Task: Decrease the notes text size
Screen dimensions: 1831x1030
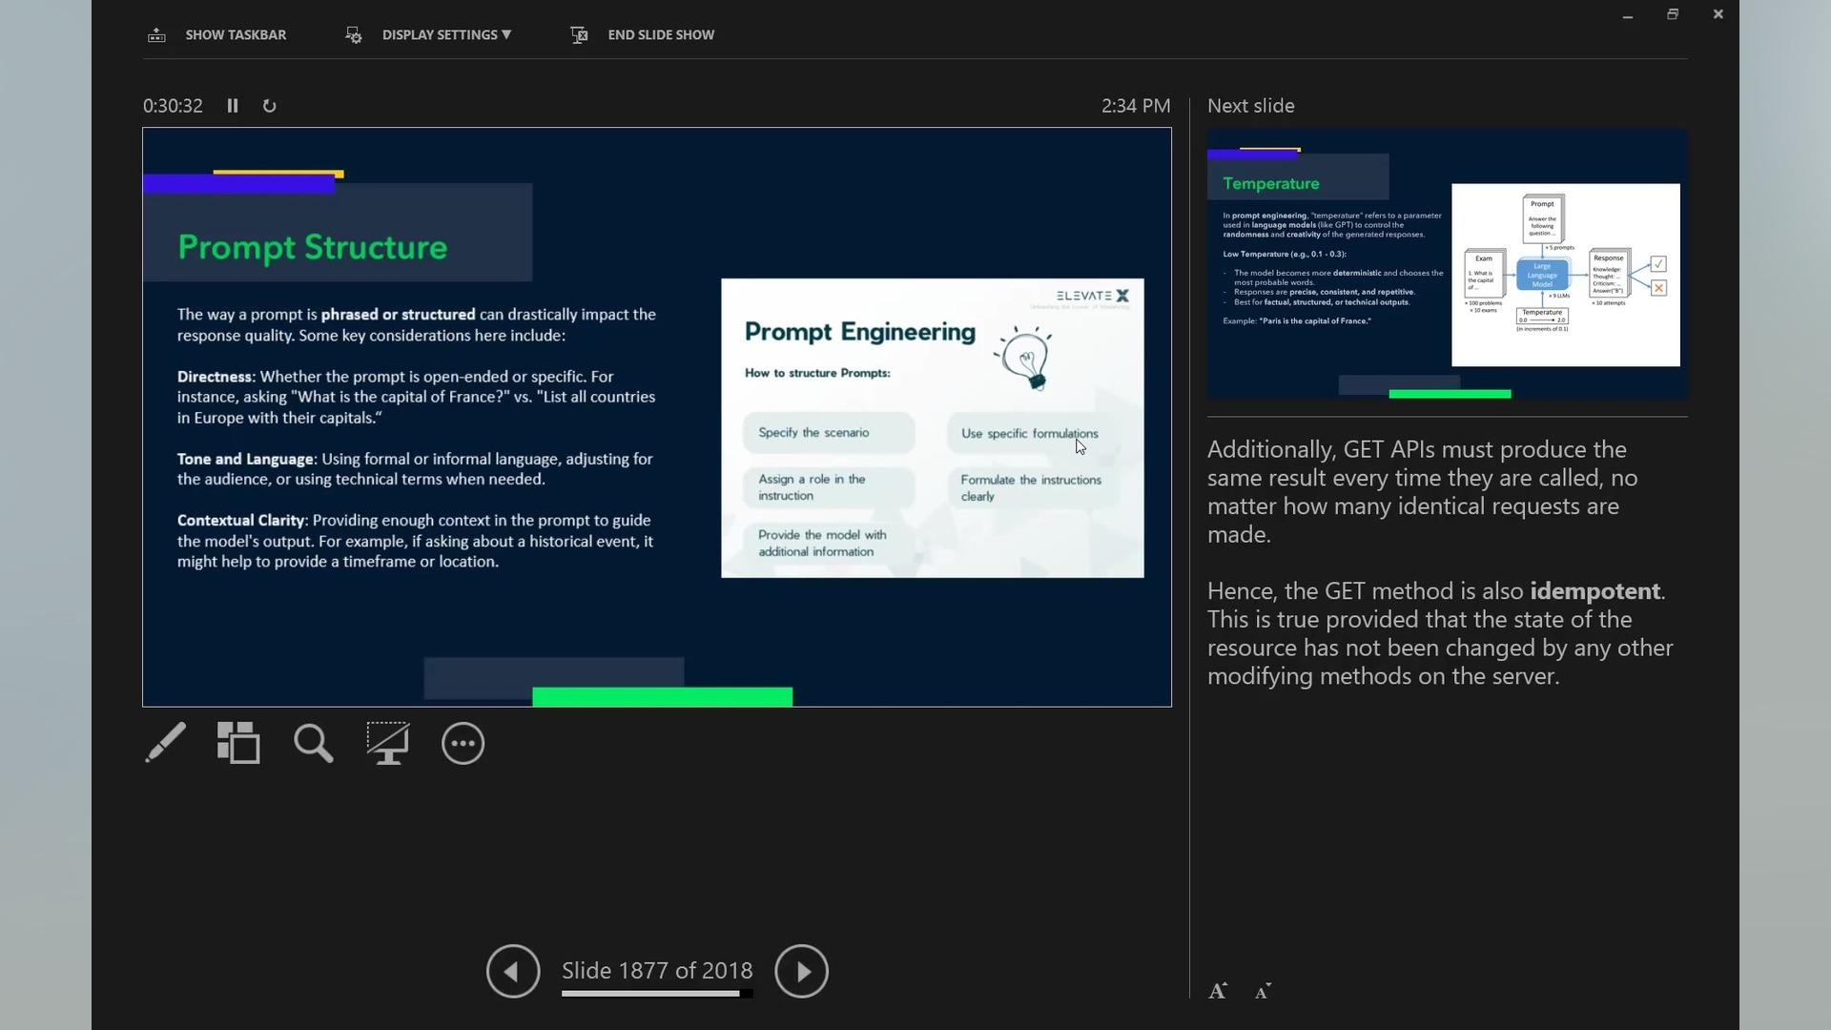Action: 1263,992
